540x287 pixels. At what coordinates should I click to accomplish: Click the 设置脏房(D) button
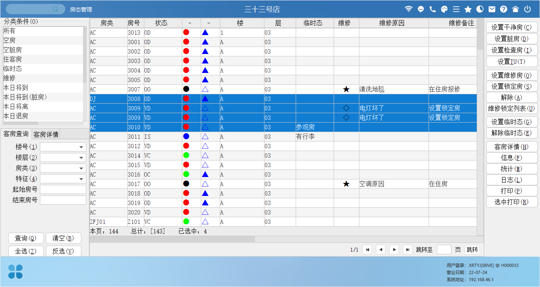(x=512, y=39)
